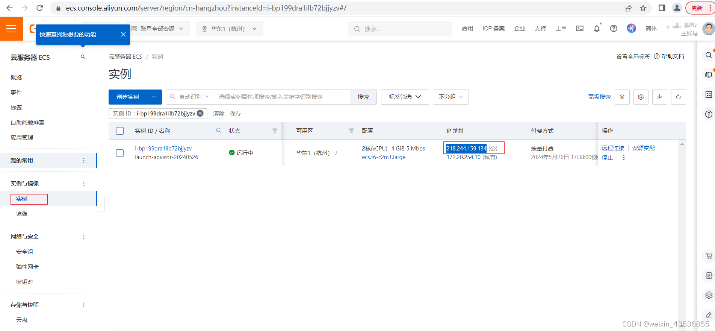Click 创建实例 button

pos(128,97)
